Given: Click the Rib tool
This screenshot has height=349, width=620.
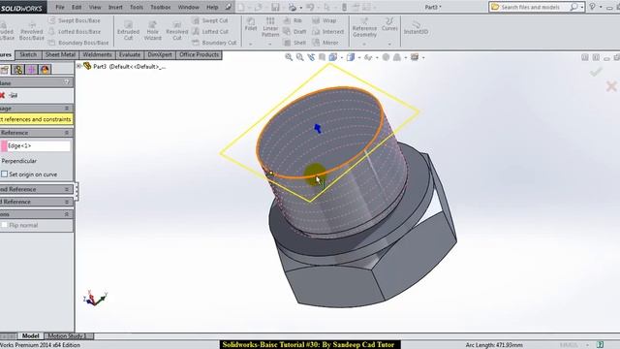Looking at the screenshot, I should pyautogui.click(x=293, y=20).
